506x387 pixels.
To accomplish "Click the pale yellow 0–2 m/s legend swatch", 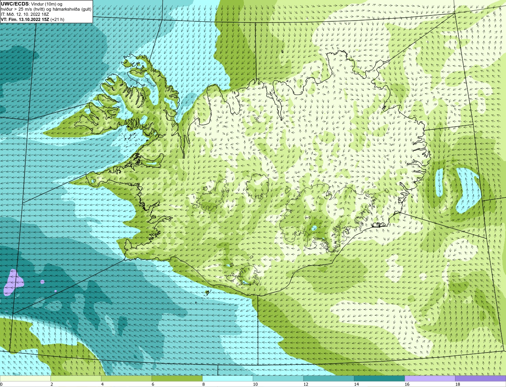I will point(25,378).
